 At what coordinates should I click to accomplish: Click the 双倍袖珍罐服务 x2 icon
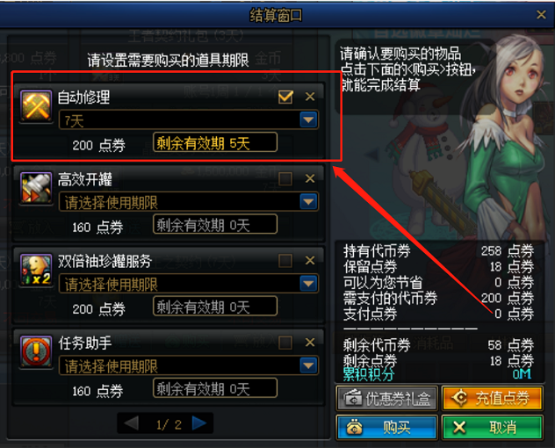36,270
